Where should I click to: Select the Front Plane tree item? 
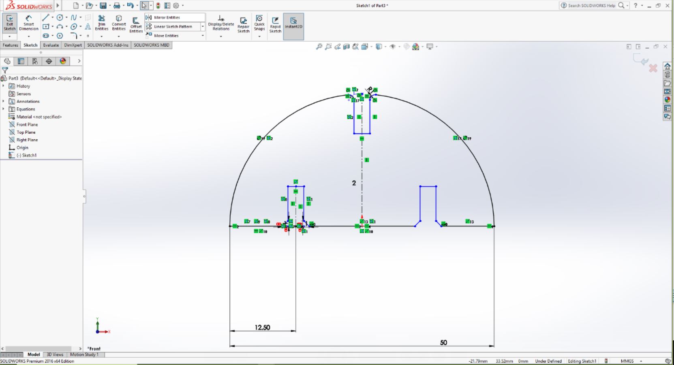pyautogui.click(x=27, y=124)
